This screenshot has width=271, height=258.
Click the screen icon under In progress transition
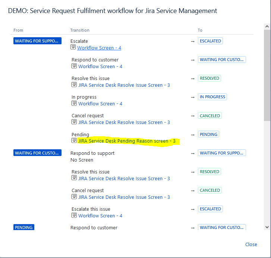click(74, 103)
